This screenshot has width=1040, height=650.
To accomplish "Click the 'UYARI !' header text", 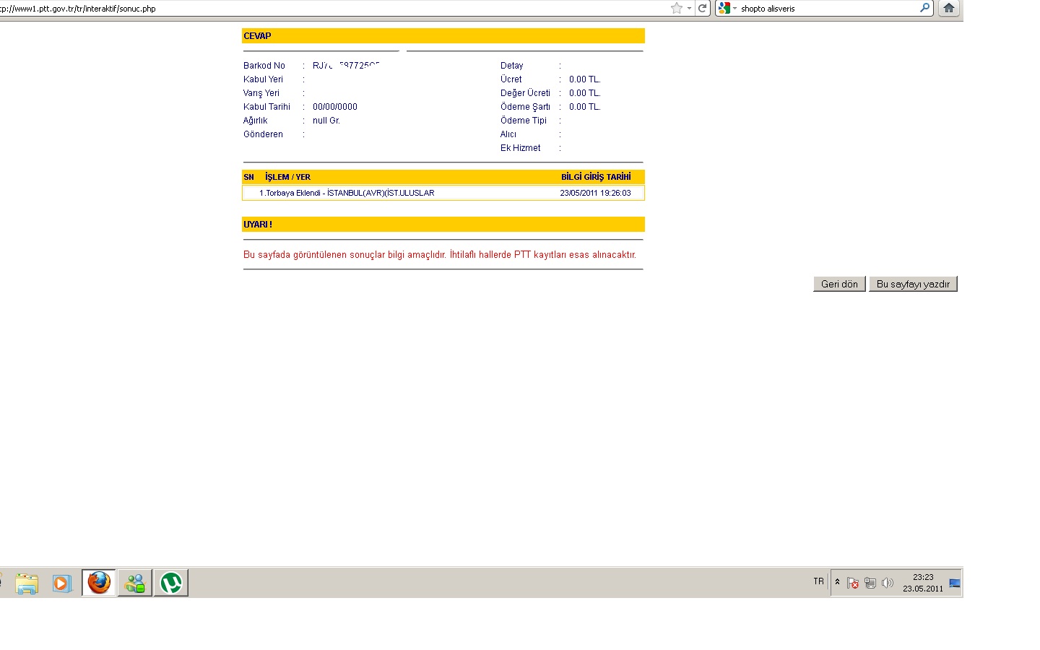I will point(258,225).
